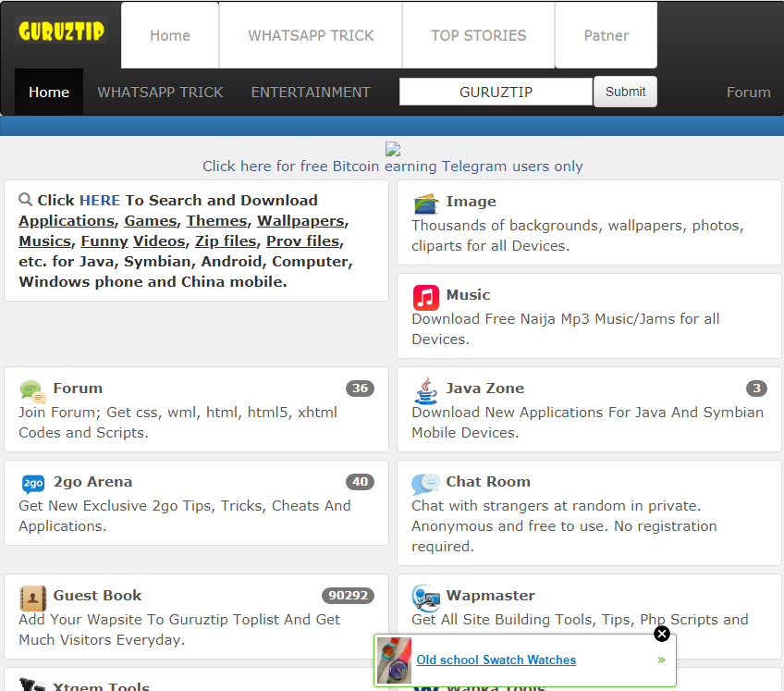
Task: Click the magnifier search icon beside Click HERE
Action: (26, 200)
